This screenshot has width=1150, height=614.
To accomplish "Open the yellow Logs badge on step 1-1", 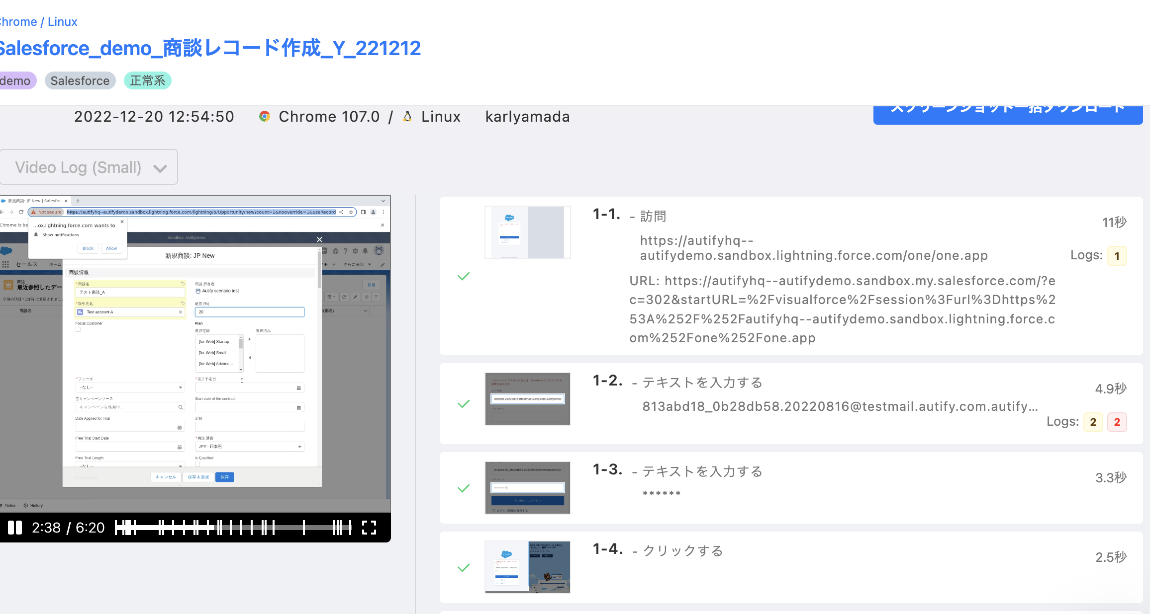I will click(x=1117, y=256).
